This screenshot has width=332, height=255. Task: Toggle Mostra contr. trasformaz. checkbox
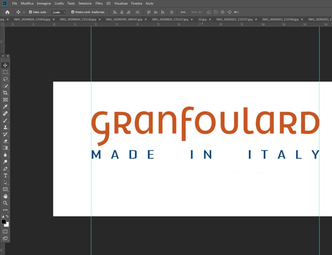coord(73,12)
